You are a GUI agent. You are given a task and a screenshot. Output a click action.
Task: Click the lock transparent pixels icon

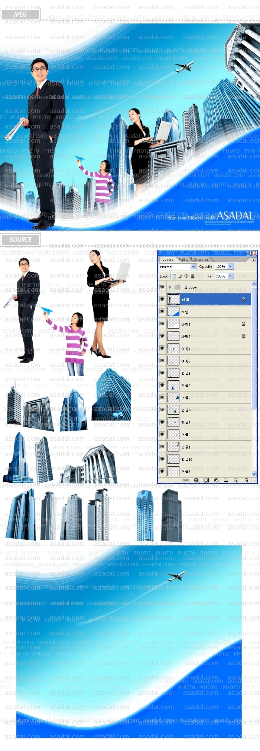pos(173,276)
